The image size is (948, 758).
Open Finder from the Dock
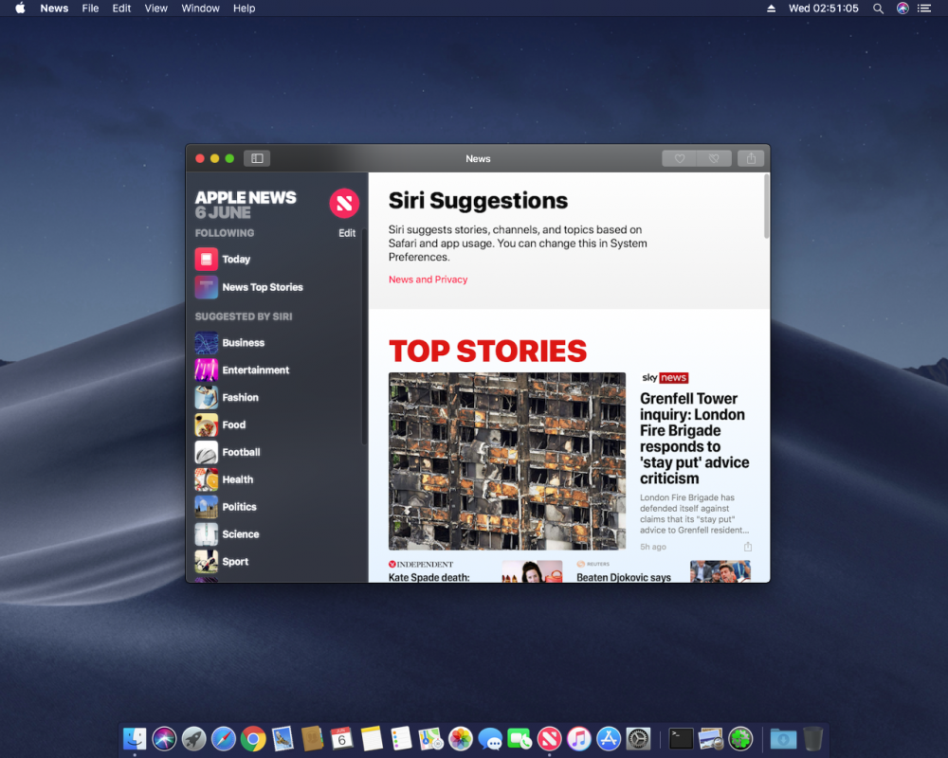(135, 739)
